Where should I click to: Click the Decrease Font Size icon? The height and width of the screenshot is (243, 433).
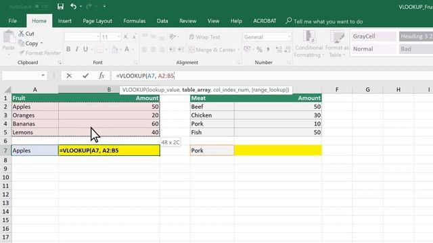pyautogui.click(x=135, y=36)
